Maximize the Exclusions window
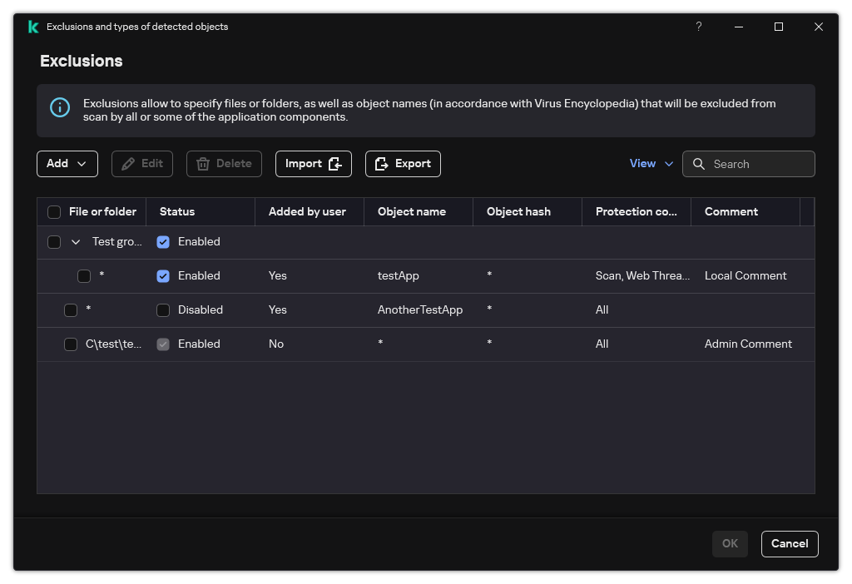This screenshot has width=852, height=584. pos(779,27)
